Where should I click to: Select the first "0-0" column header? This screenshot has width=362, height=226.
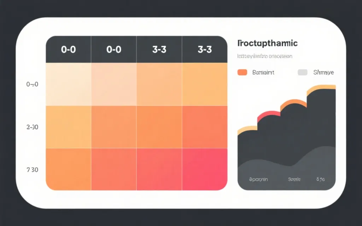pyautogui.click(x=68, y=49)
